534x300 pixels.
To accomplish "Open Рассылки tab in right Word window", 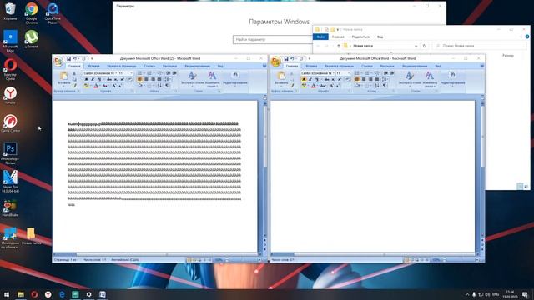I will click(x=387, y=66).
